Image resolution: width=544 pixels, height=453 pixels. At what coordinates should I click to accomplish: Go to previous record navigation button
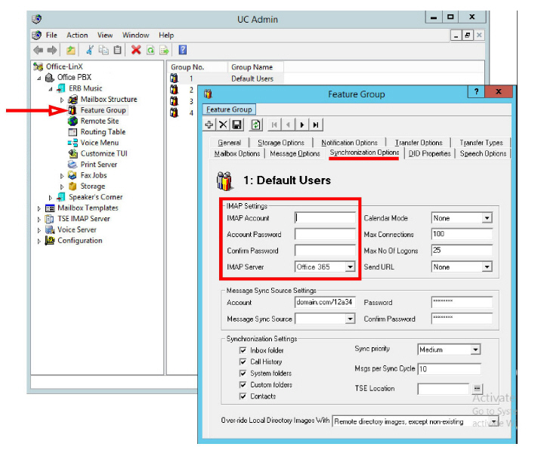click(288, 125)
